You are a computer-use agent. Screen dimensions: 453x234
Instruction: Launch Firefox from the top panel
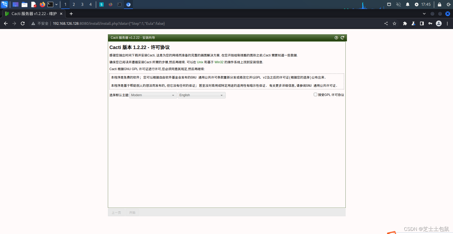click(42, 4)
